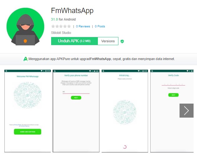Show next screenshots with right arrow
This screenshot has height=154, width=197.
(186, 110)
